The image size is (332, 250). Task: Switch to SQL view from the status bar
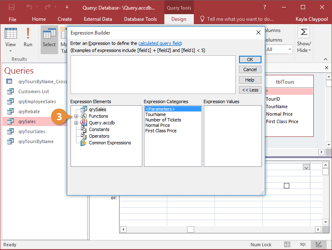tap(303, 245)
